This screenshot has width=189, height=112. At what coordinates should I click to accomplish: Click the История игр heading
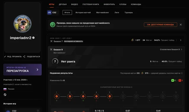coord(10,103)
